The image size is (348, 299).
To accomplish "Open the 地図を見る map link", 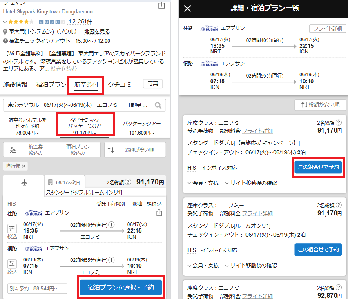I will tap(97, 31).
